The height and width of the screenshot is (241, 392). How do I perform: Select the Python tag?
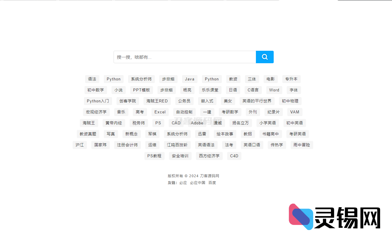114,79
